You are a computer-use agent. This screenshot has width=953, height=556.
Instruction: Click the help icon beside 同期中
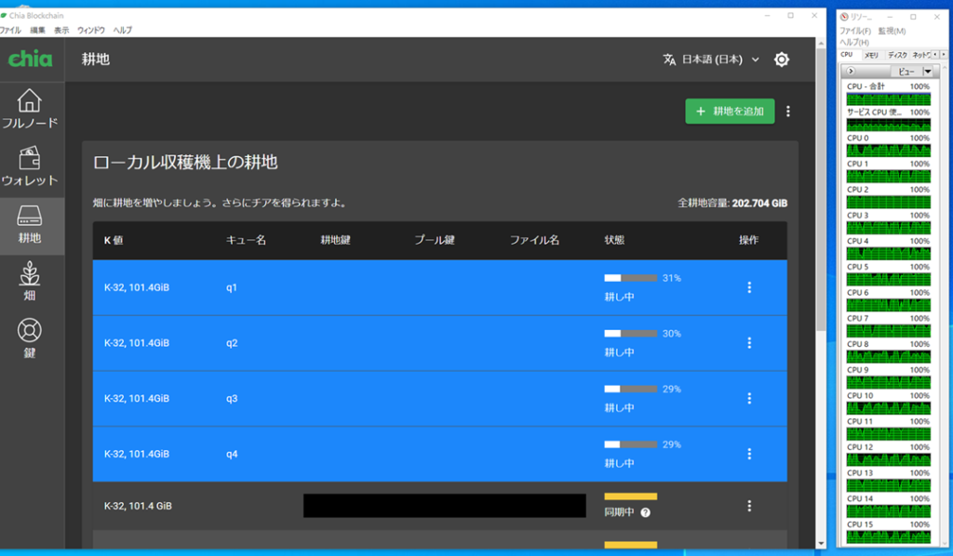pyautogui.click(x=646, y=513)
